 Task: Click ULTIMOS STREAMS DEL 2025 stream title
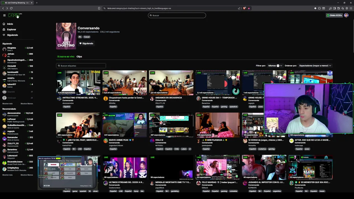[x=126, y=182]
